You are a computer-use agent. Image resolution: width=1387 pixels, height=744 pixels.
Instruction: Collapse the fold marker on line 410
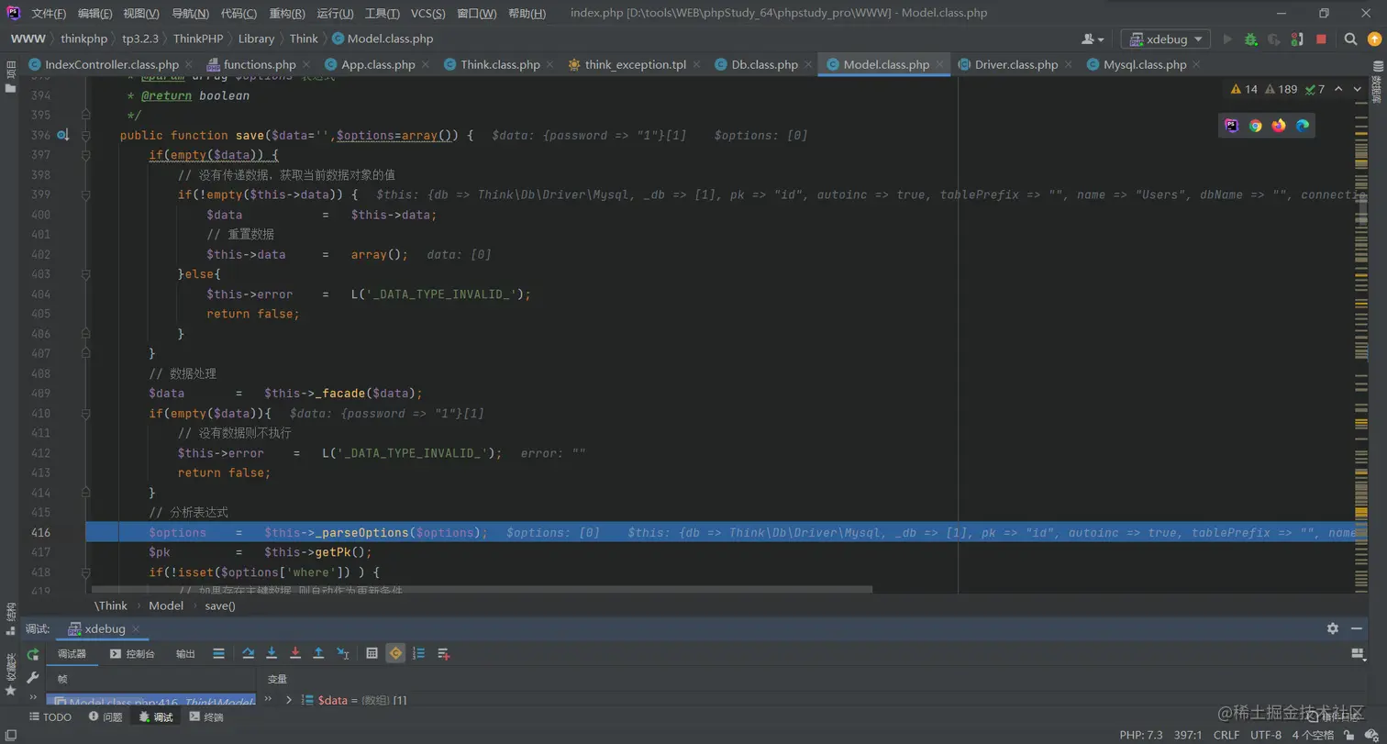[85, 413]
